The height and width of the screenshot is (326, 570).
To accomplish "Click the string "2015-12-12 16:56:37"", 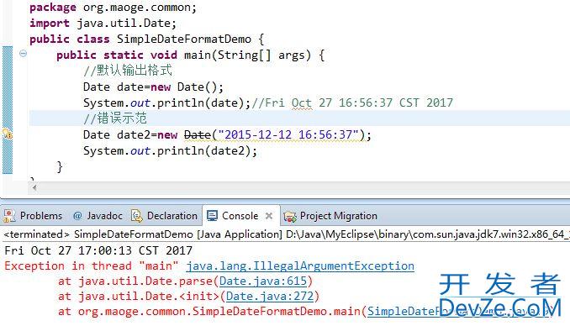I will point(288,134).
